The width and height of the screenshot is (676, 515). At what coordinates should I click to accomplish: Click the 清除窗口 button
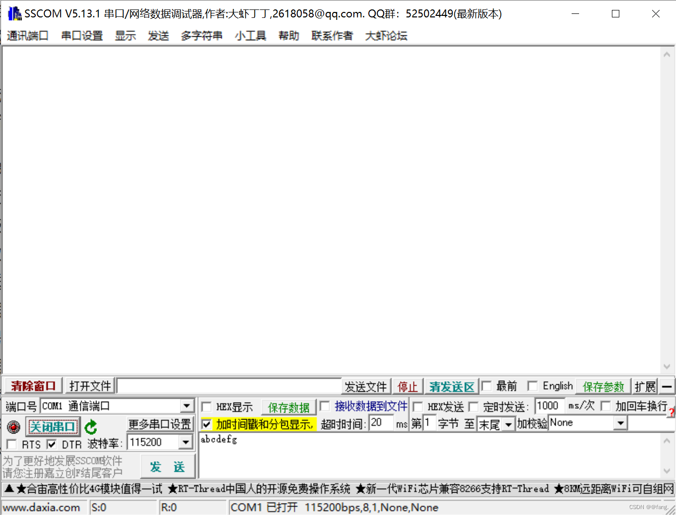click(33, 386)
